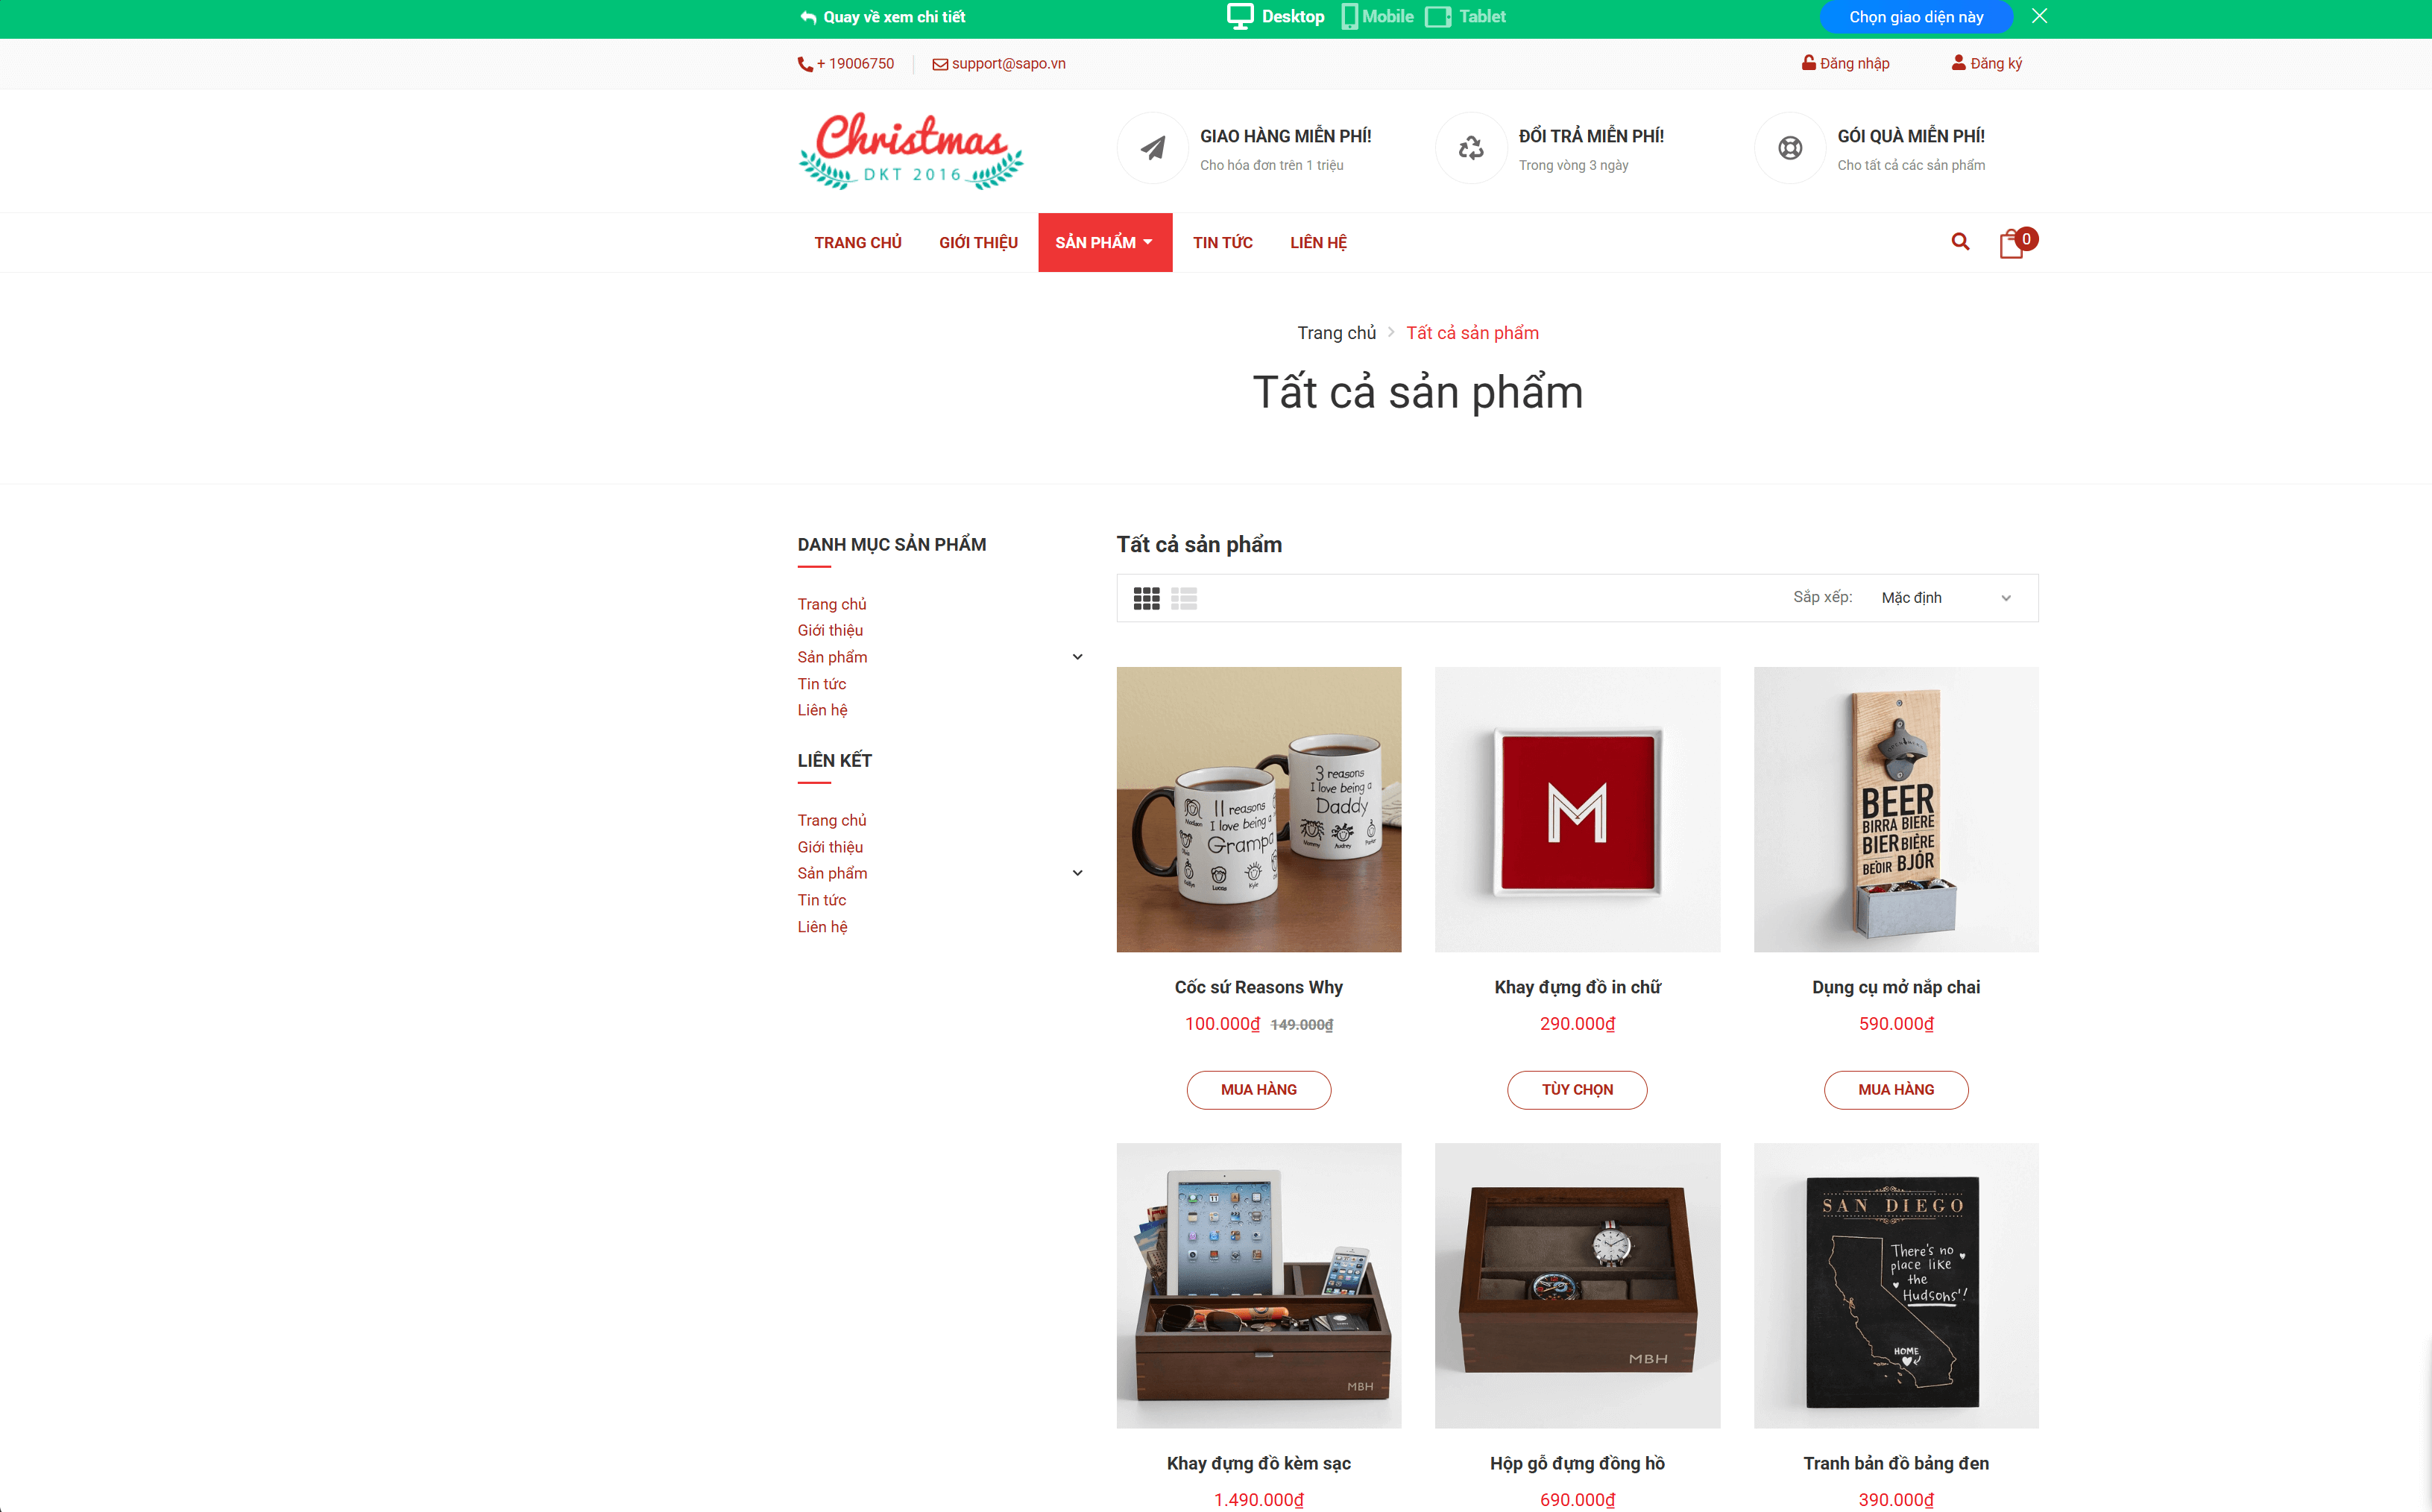The image size is (2432, 1512).
Task: Click the Desktop preview icon
Action: coord(1240,17)
